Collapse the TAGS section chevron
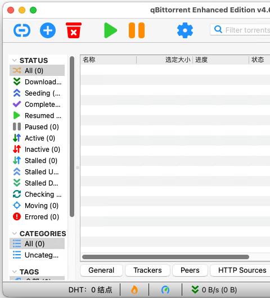The height and width of the screenshot is (298, 270). pyautogui.click(x=14, y=272)
